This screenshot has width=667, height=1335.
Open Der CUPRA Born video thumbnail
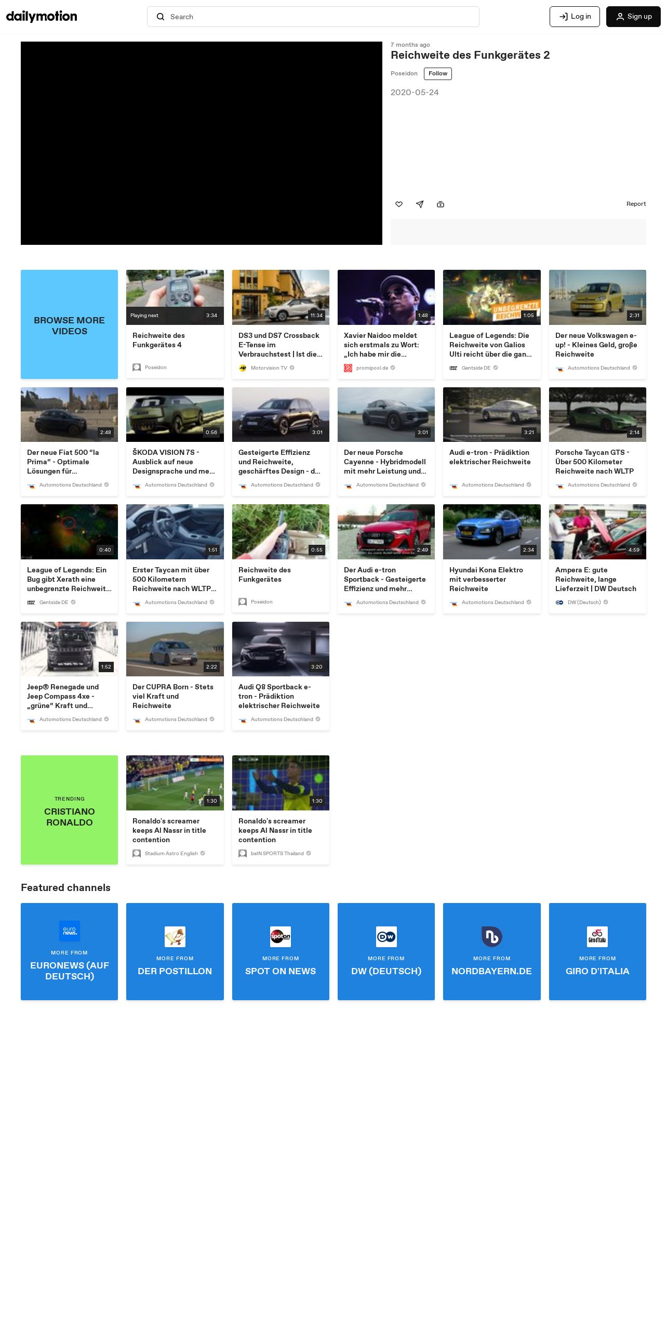point(175,649)
